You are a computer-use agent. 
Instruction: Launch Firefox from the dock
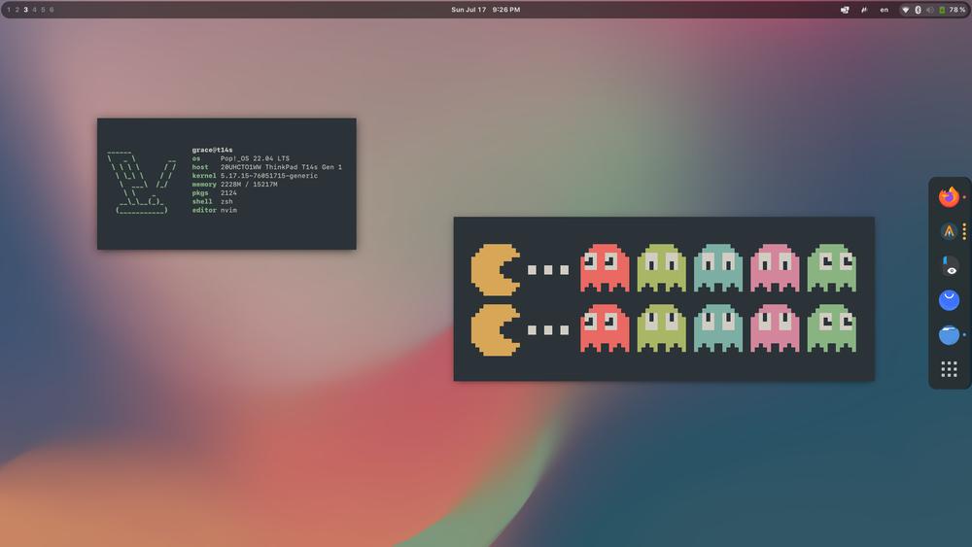[949, 197]
